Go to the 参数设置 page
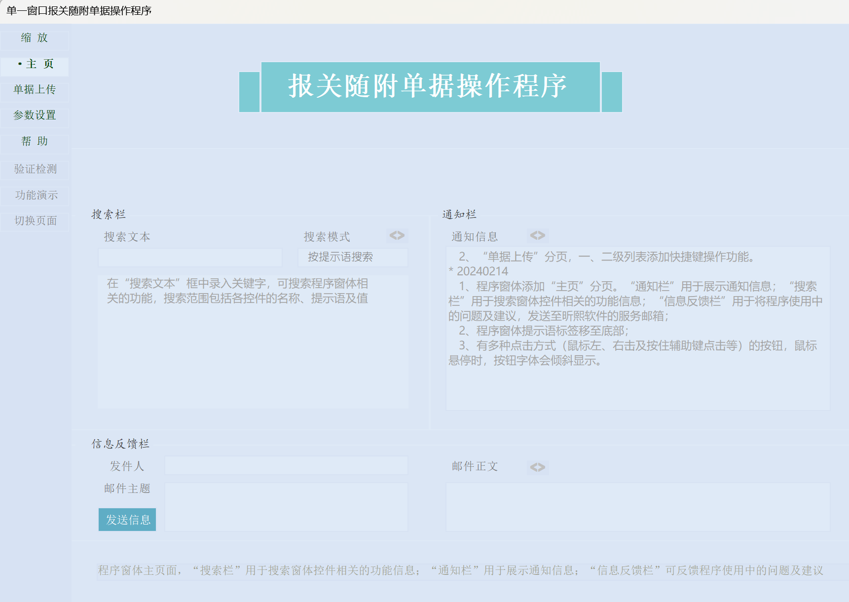This screenshot has height=602, width=849. coord(35,115)
